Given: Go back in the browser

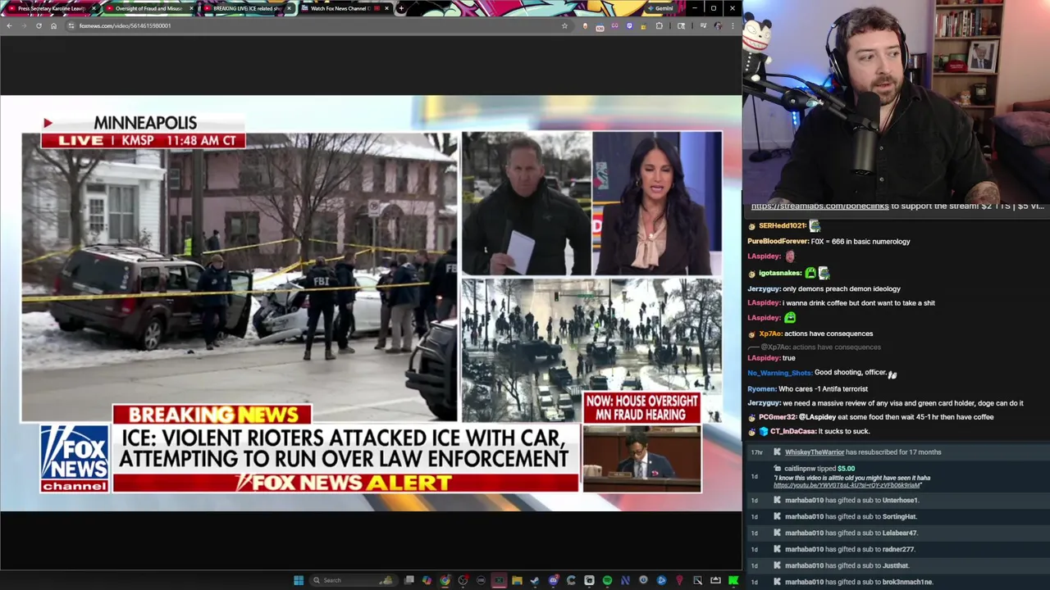Looking at the screenshot, I should click(9, 25).
